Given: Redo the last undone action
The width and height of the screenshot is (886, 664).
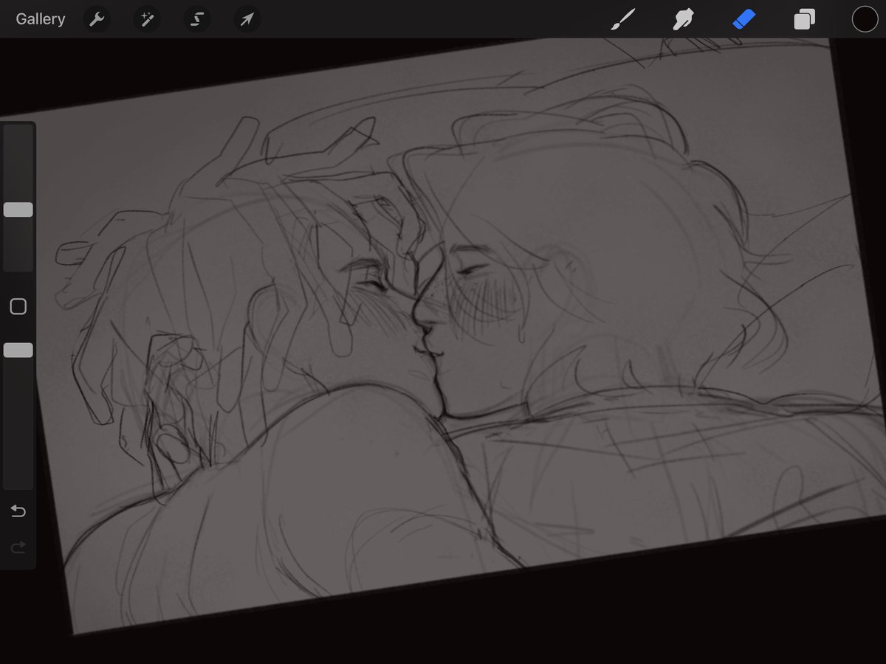Looking at the screenshot, I should click(x=18, y=547).
